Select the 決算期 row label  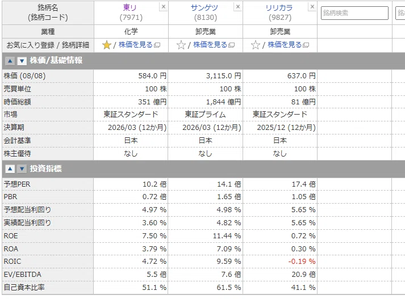14,128
